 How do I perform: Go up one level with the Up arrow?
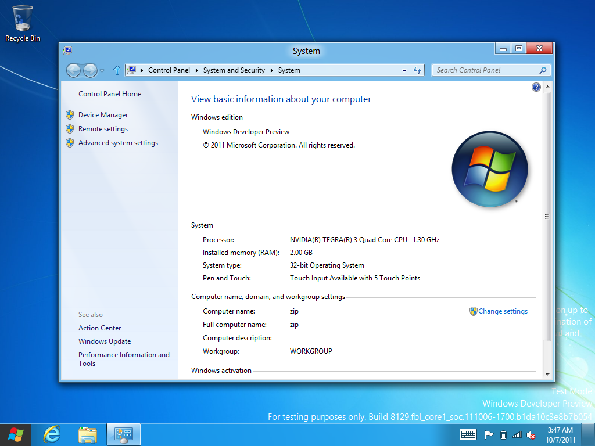117,70
